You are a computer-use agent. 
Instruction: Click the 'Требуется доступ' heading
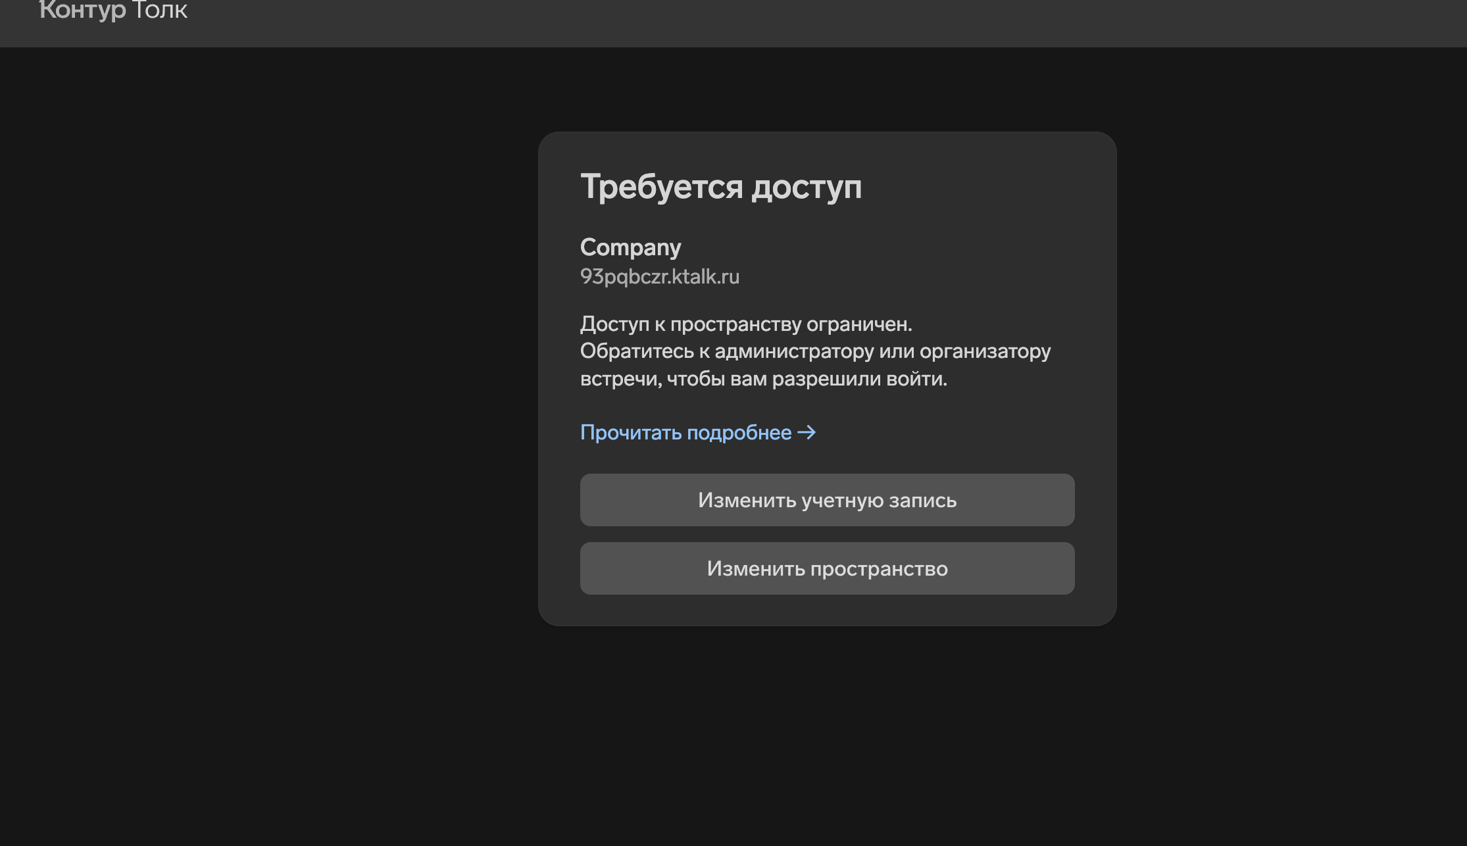pyautogui.click(x=720, y=187)
